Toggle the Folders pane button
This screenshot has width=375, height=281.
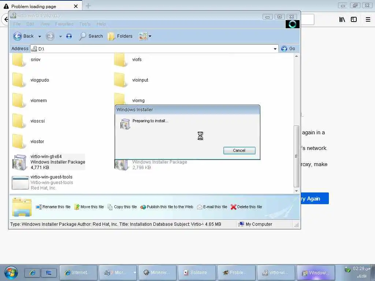coord(120,36)
